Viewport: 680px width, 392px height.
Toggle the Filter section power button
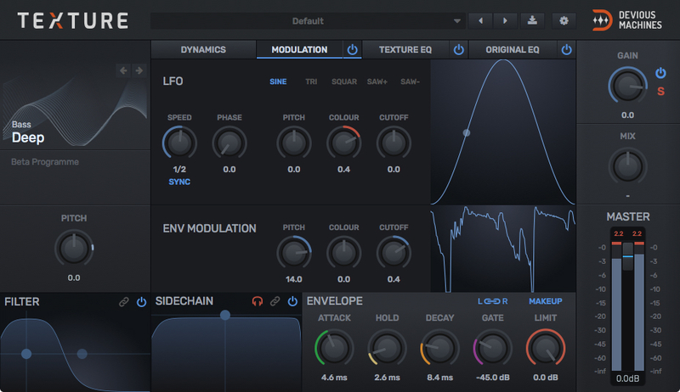coord(141,301)
